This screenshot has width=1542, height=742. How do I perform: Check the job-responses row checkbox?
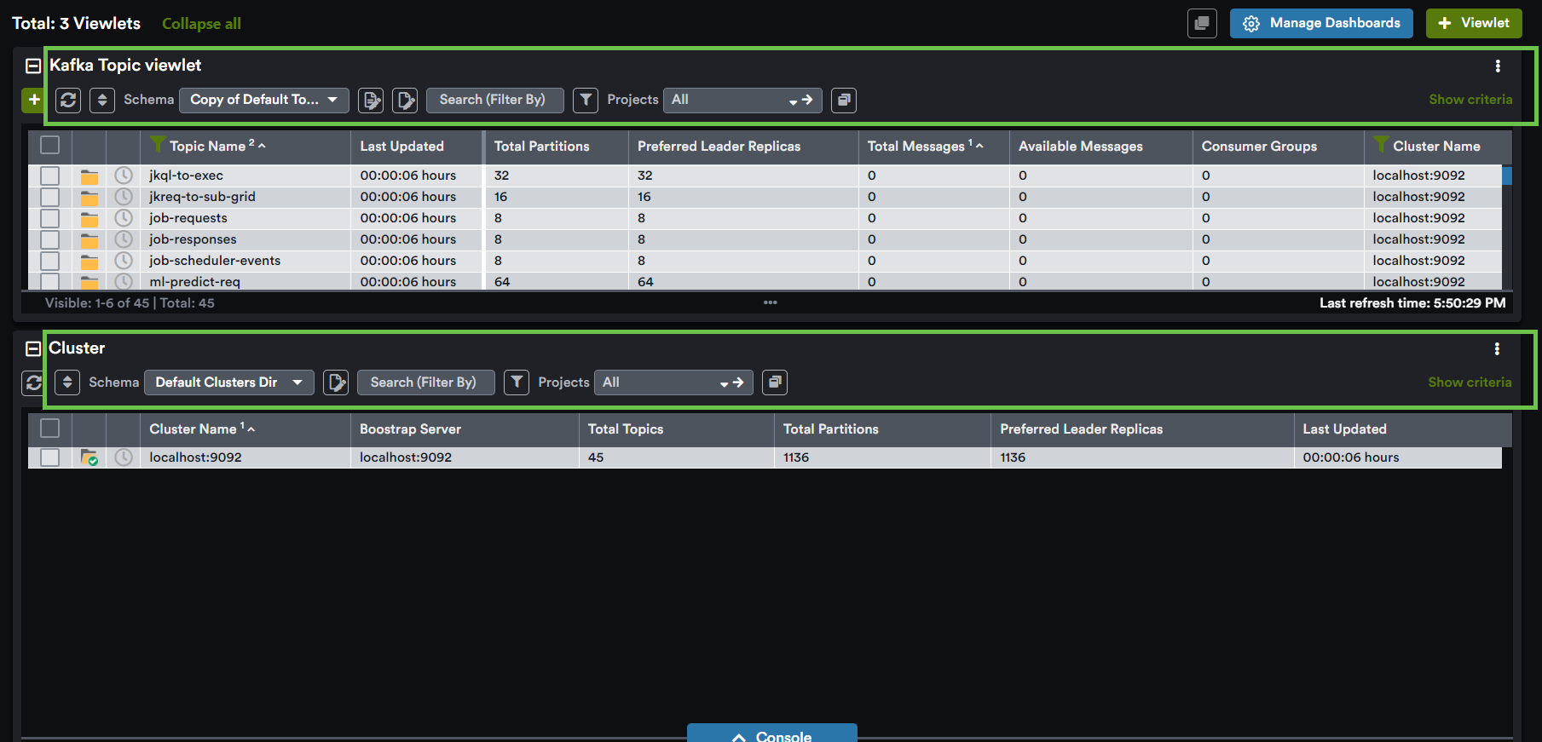pos(50,239)
